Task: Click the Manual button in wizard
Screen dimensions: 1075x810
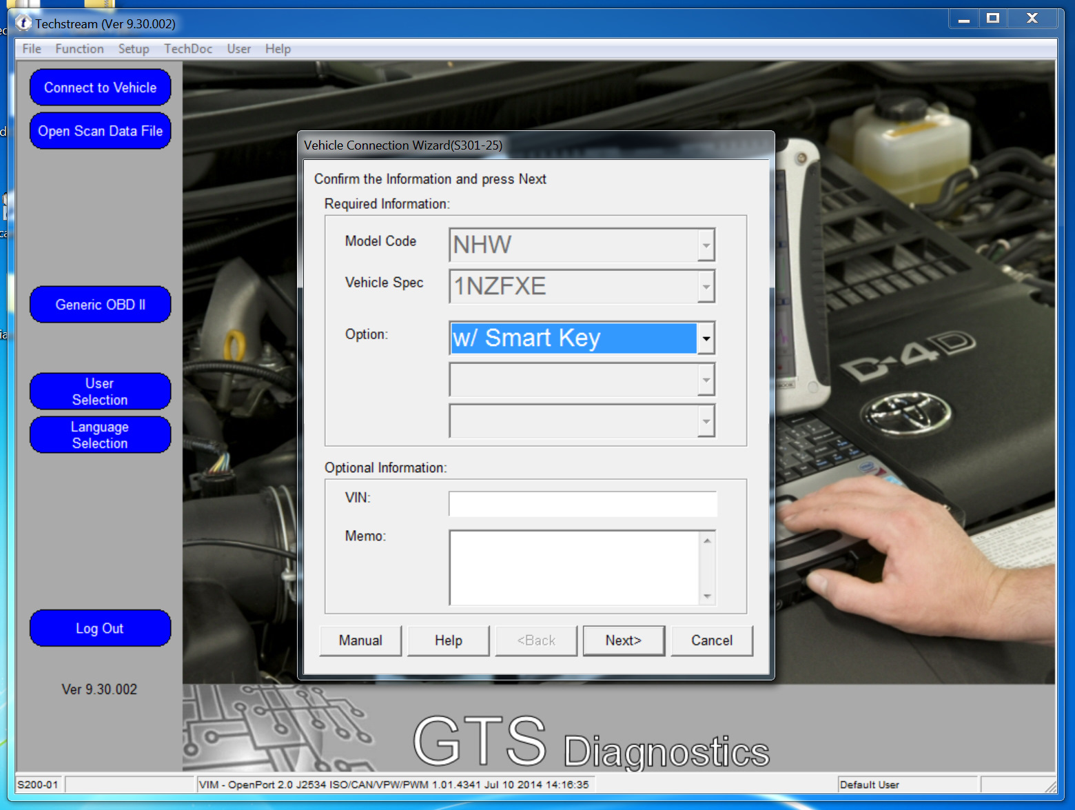Action: (x=360, y=641)
